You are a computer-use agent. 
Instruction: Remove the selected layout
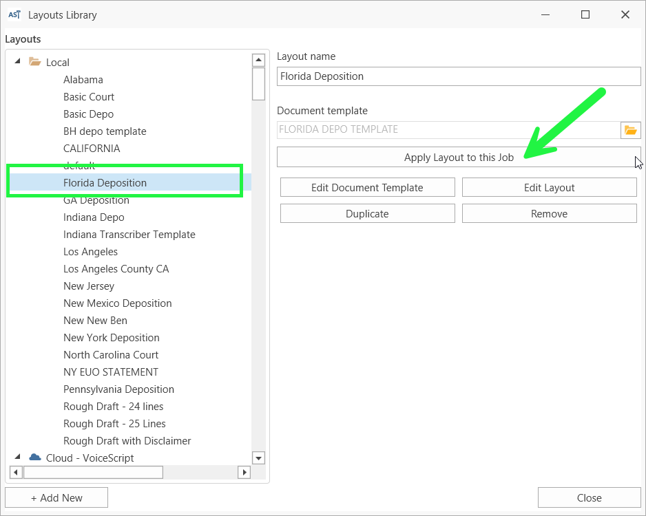(x=549, y=213)
